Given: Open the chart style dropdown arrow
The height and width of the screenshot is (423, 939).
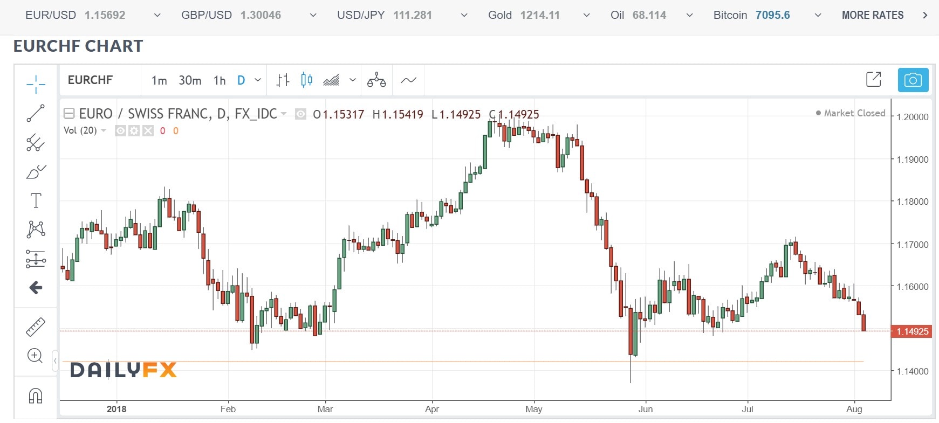Looking at the screenshot, I should click(x=353, y=80).
